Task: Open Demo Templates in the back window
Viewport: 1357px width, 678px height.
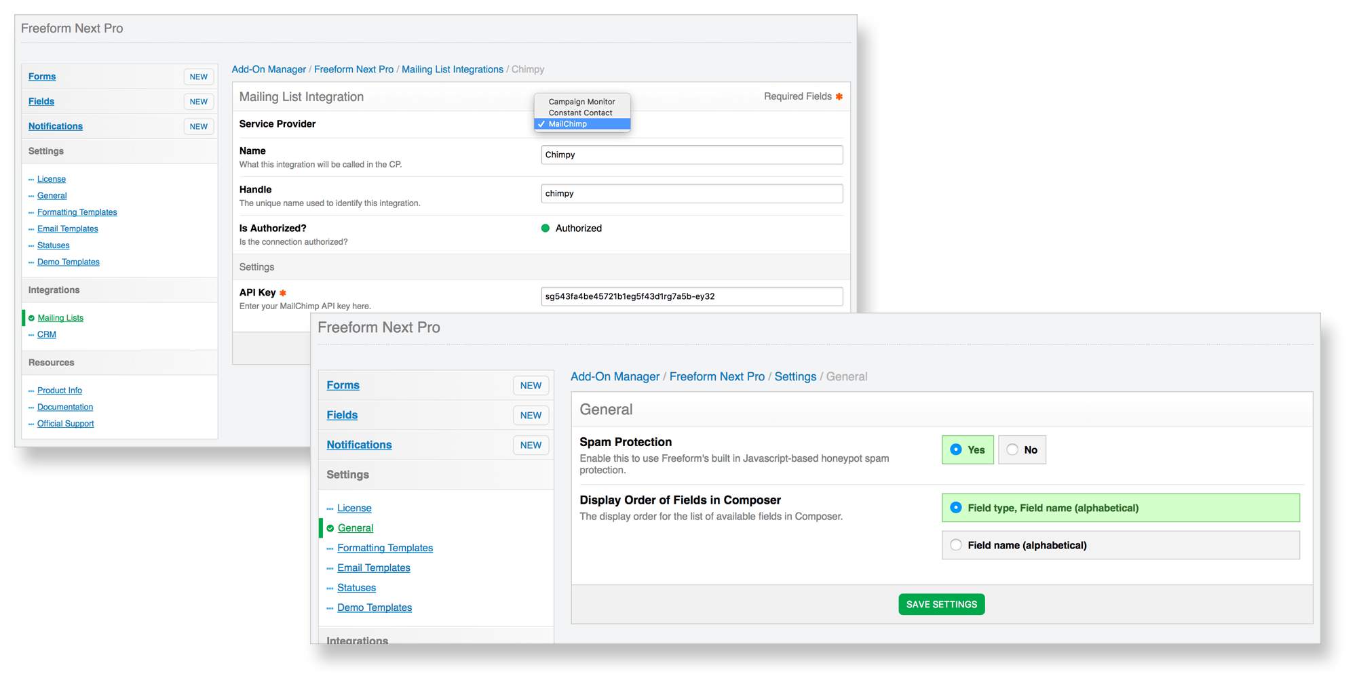Action: click(69, 262)
